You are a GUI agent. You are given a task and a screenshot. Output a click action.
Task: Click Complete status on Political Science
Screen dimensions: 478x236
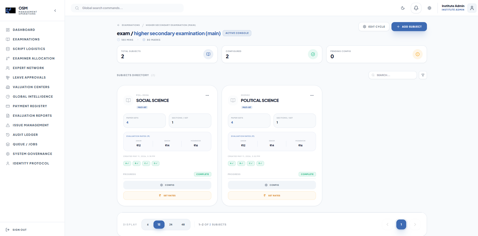coord(307,174)
